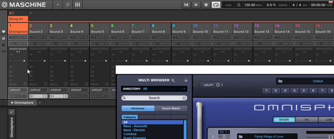
Task: Click the Category column header
Action: [x=130, y=117]
